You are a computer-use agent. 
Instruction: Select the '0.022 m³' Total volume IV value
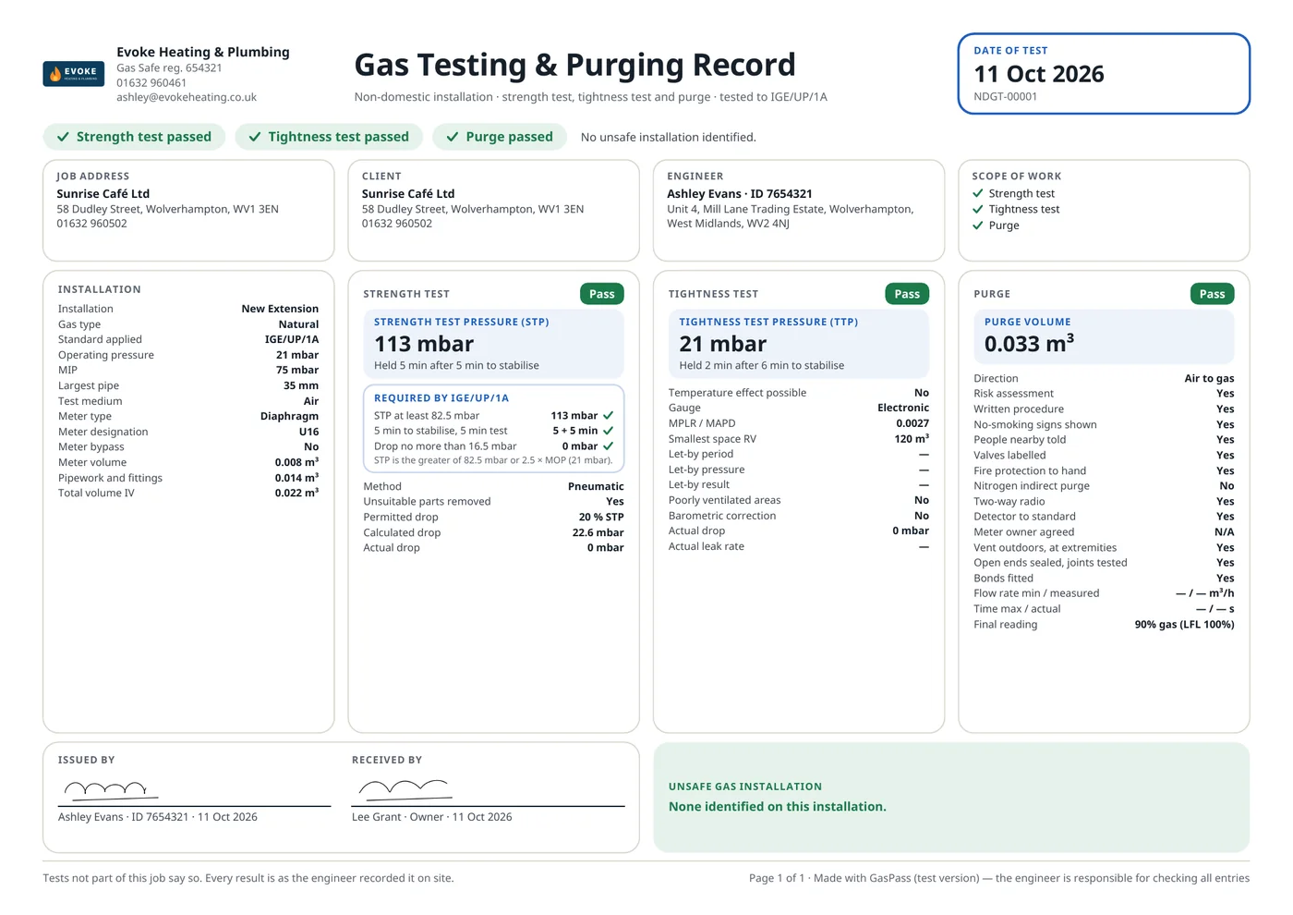296,493
